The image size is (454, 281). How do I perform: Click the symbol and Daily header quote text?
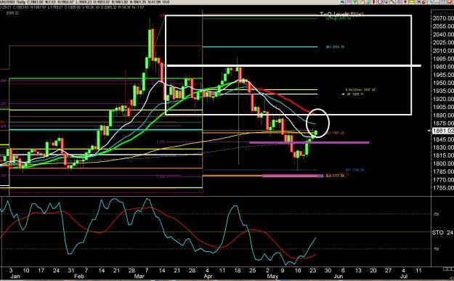[84, 2]
